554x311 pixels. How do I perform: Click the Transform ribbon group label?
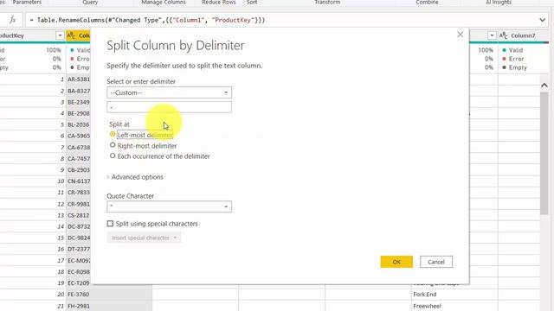pyautogui.click(x=327, y=3)
